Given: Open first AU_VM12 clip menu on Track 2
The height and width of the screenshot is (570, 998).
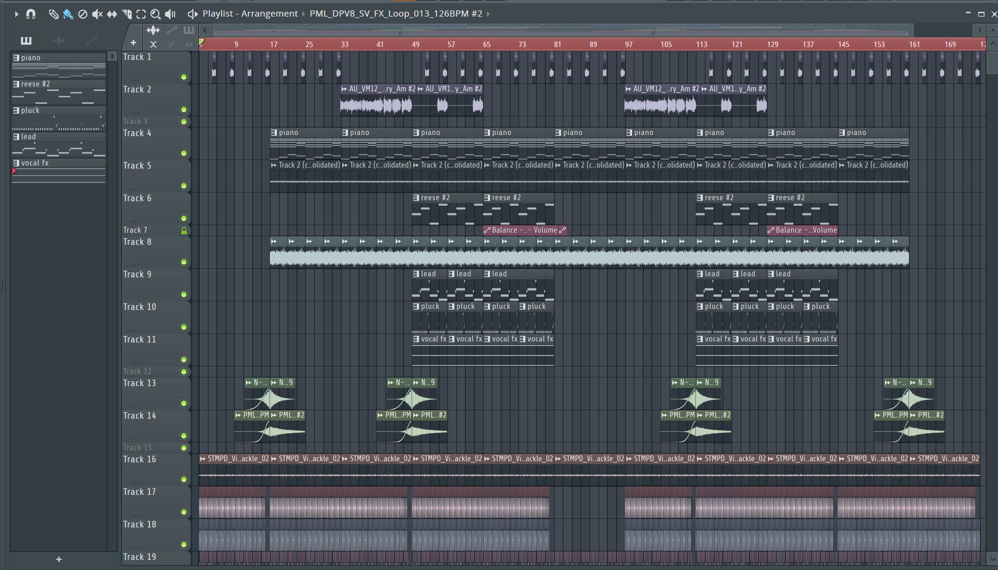Looking at the screenshot, I should pyautogui.click(x=344, y=89).
